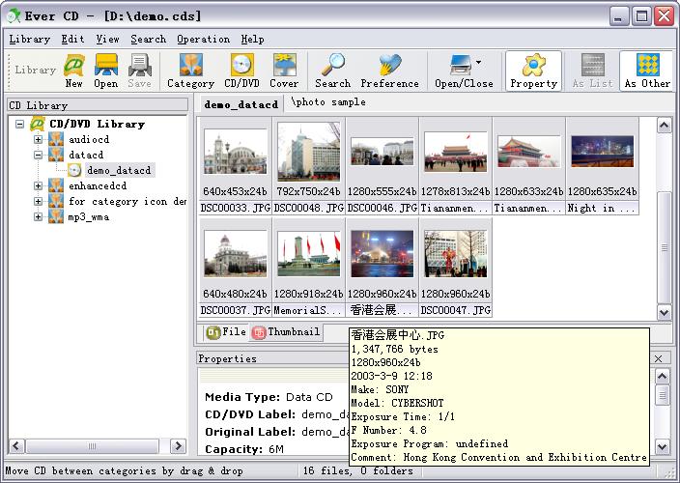680x483 pixels.
Task: Click the CD Library panel header
Action: (x=98, y=105)
